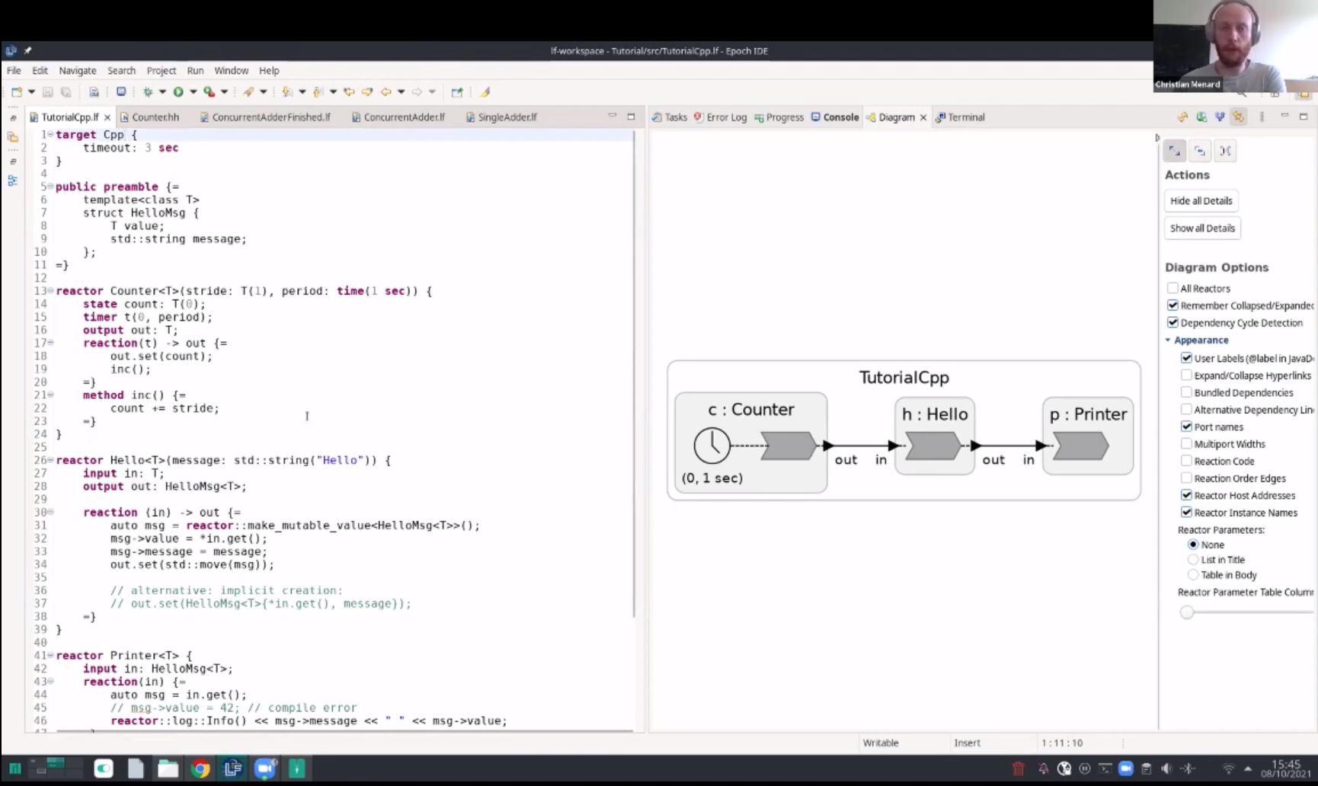
Task: Open the Error Log tab
Action: coord(720,117)
